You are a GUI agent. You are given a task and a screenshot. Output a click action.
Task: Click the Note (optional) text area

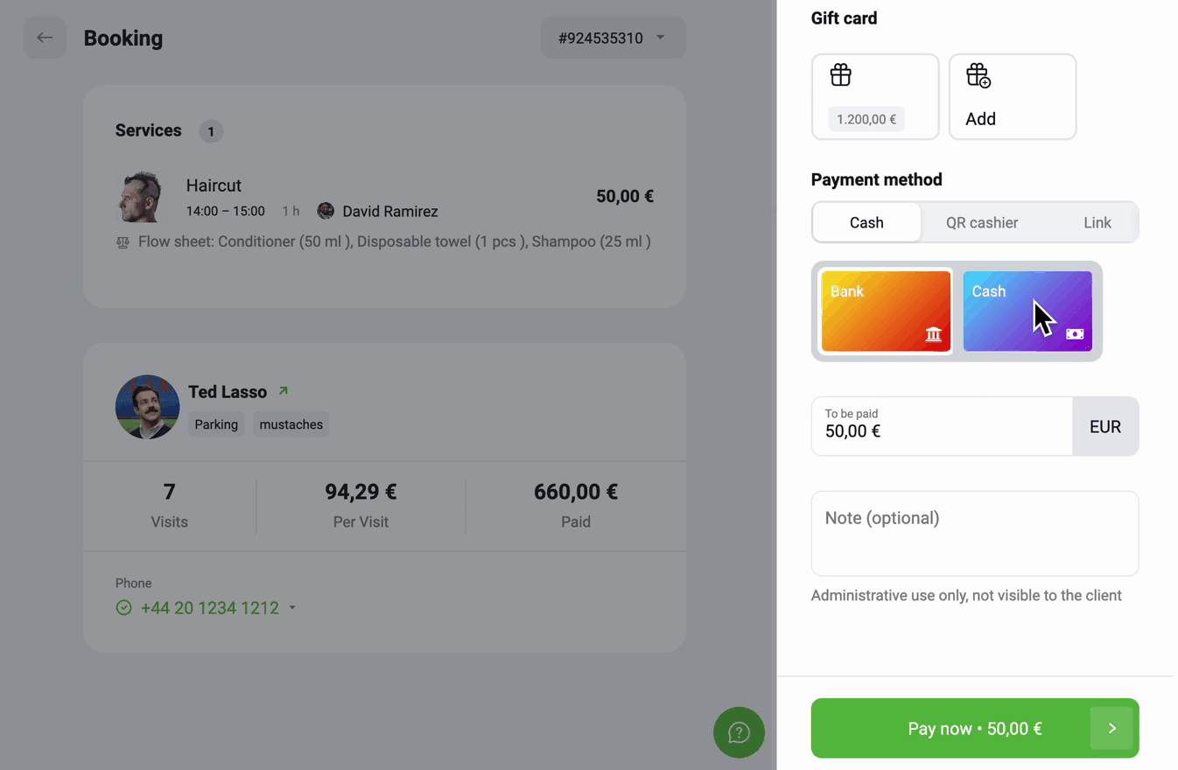click(975, 534)
